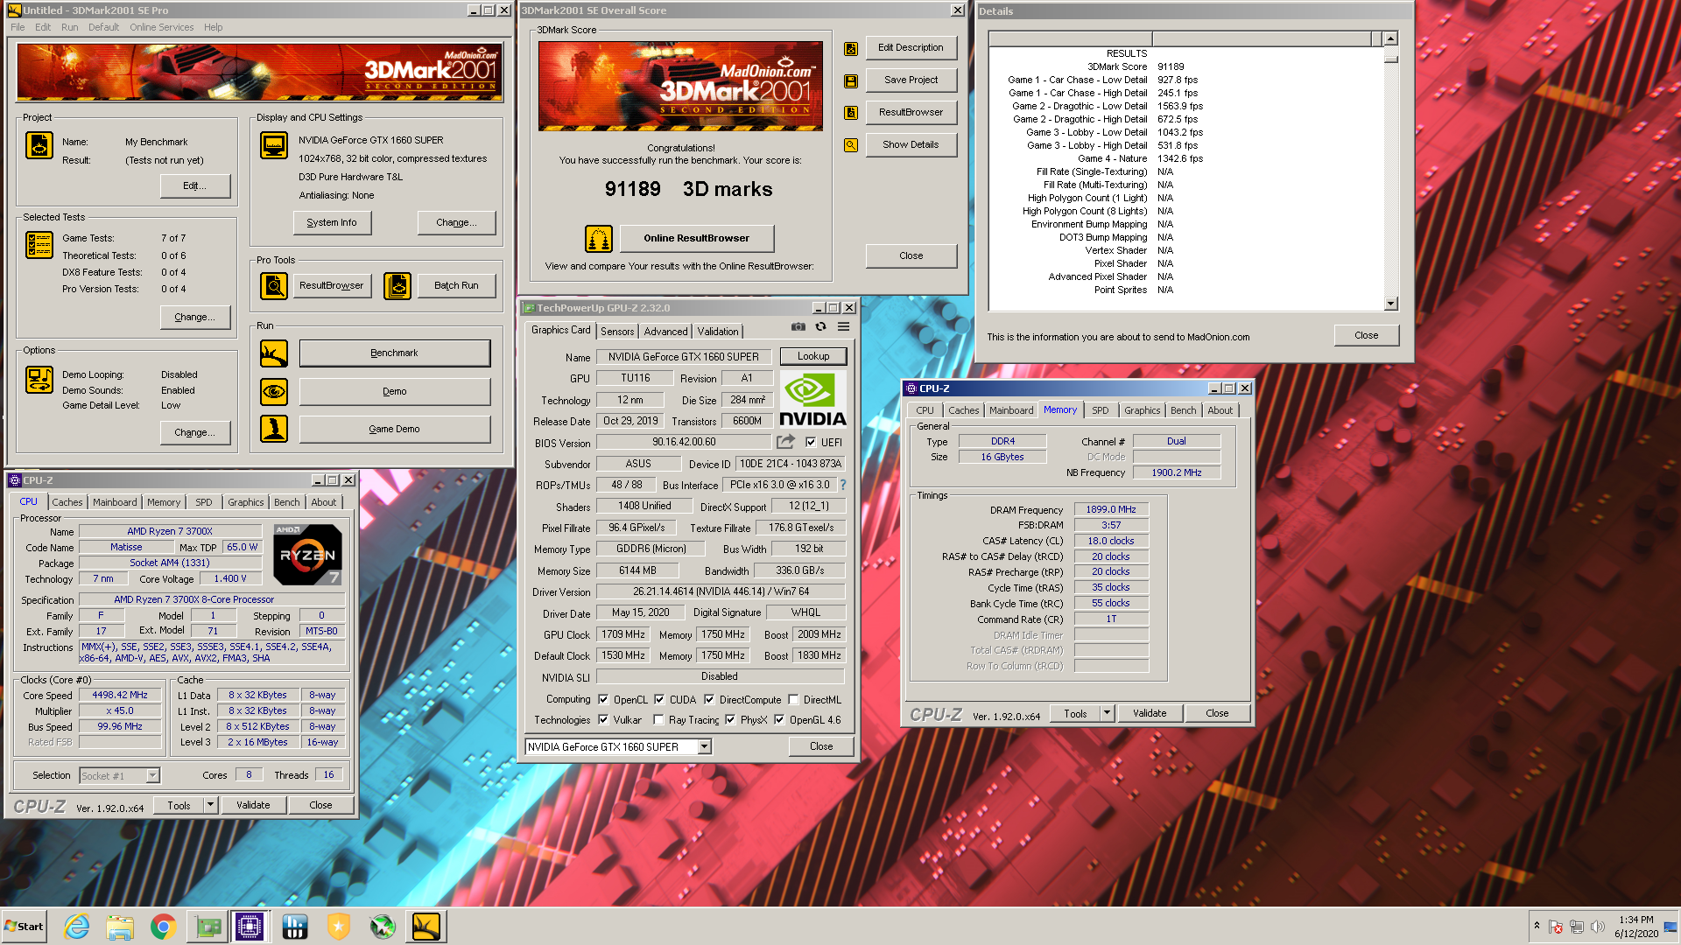Toggle the PhysX checkbox
Screen dimensions: 1681x945
tap(730, 719)
